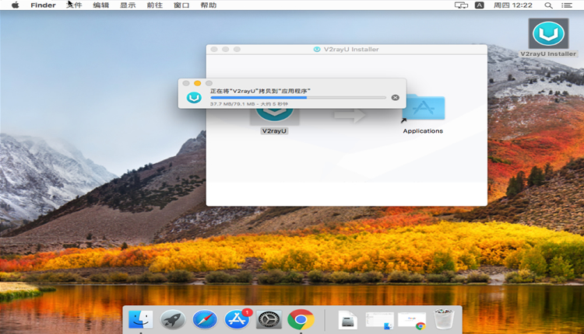Open the 前往 (Go) menu
This screenshot has height=334, width=584.
point(154,5)
